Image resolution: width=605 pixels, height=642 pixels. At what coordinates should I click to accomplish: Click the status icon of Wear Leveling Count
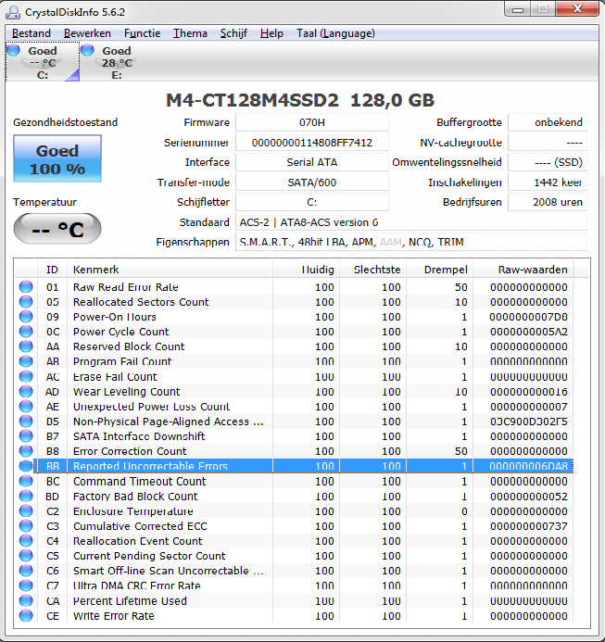point(26,392)
